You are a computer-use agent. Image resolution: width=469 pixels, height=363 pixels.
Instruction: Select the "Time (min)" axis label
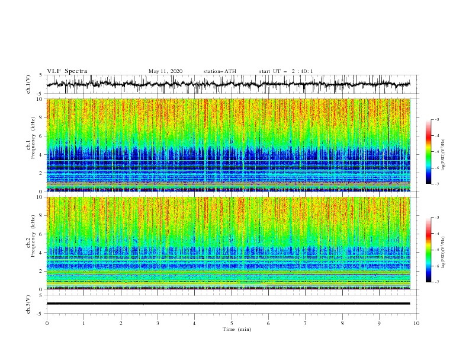point(237,329)
